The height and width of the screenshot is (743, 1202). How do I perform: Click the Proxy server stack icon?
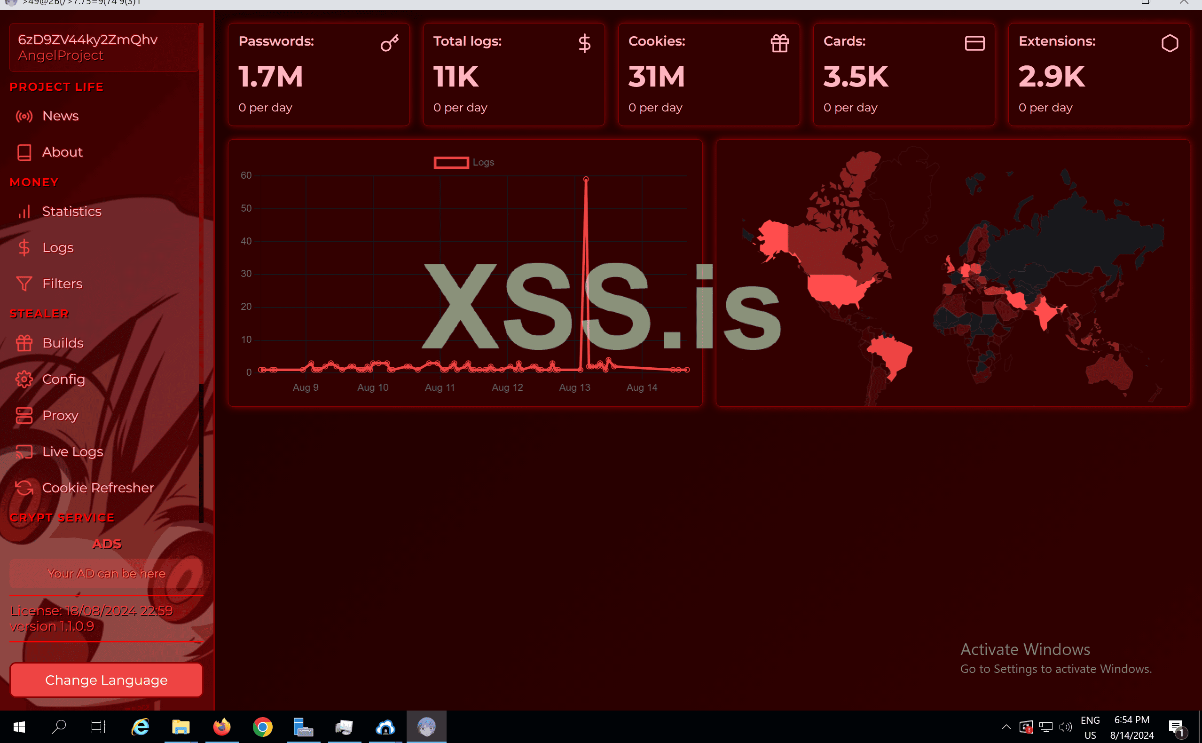[x=24, y=416]
